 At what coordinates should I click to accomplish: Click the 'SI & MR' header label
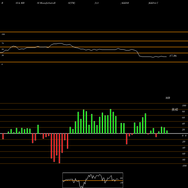20,3
